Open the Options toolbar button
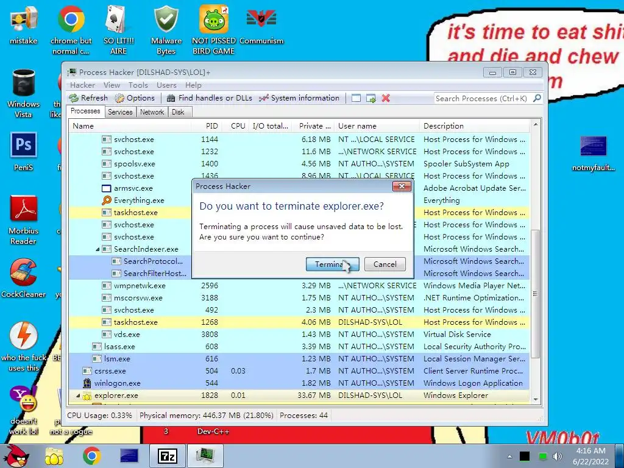Screen dimensions: 624x468 click(x=135, y=98)
